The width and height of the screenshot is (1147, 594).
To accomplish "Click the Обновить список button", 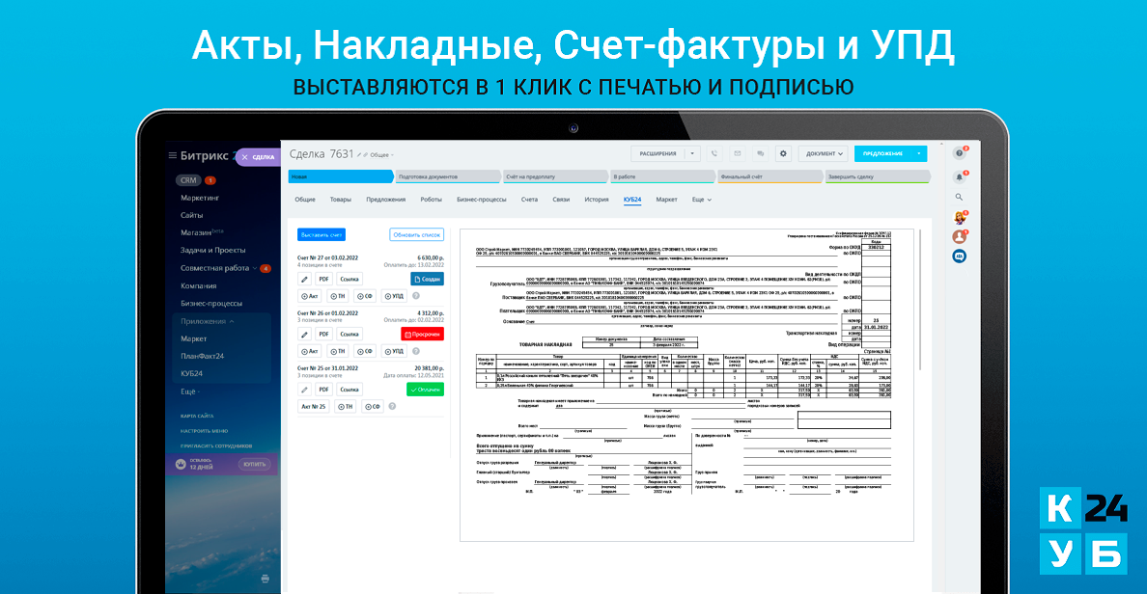I will coord(417,234).
